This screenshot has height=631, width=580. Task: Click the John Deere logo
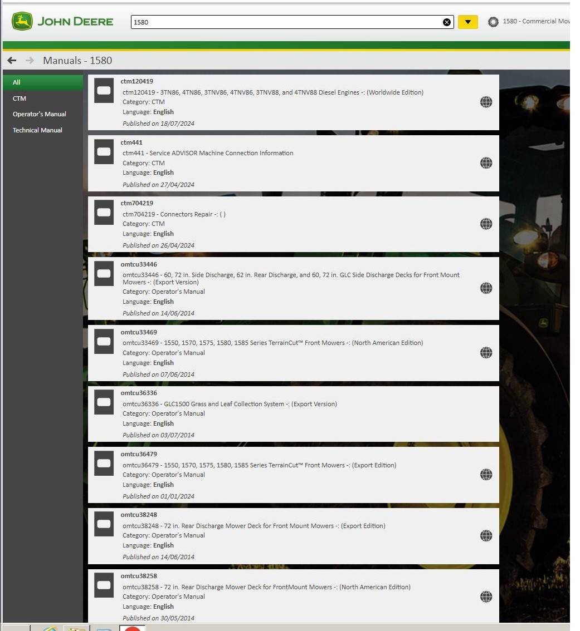pyautogui.click(x=62, y=21)
